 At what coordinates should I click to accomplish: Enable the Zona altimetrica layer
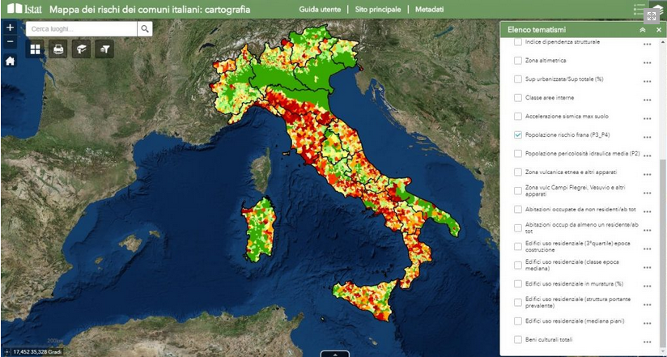[518, 61]
